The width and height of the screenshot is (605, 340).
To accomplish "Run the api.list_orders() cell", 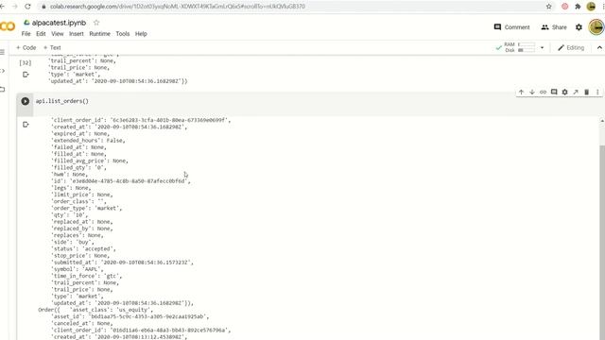I will coord(26,101).
